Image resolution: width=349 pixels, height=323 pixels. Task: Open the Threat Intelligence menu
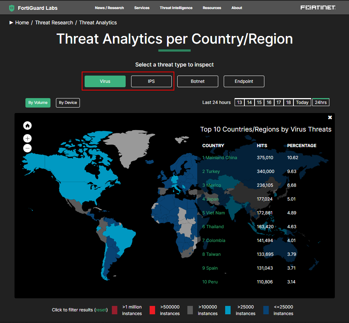(x=176, y=8)
